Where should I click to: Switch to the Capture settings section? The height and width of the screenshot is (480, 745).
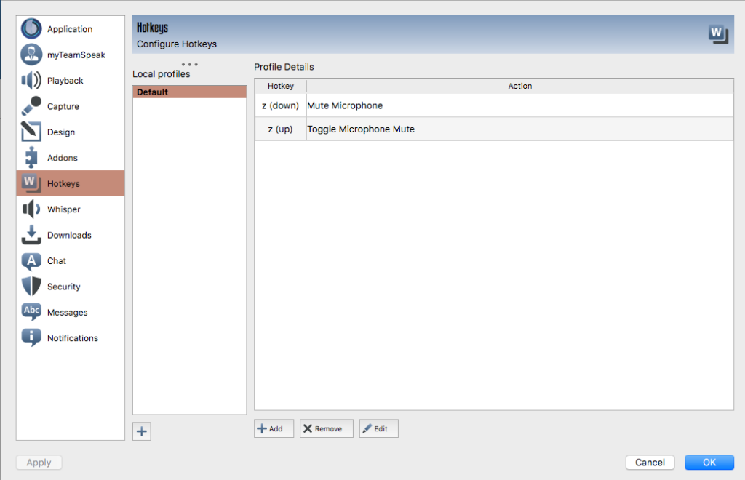[71, 106]
